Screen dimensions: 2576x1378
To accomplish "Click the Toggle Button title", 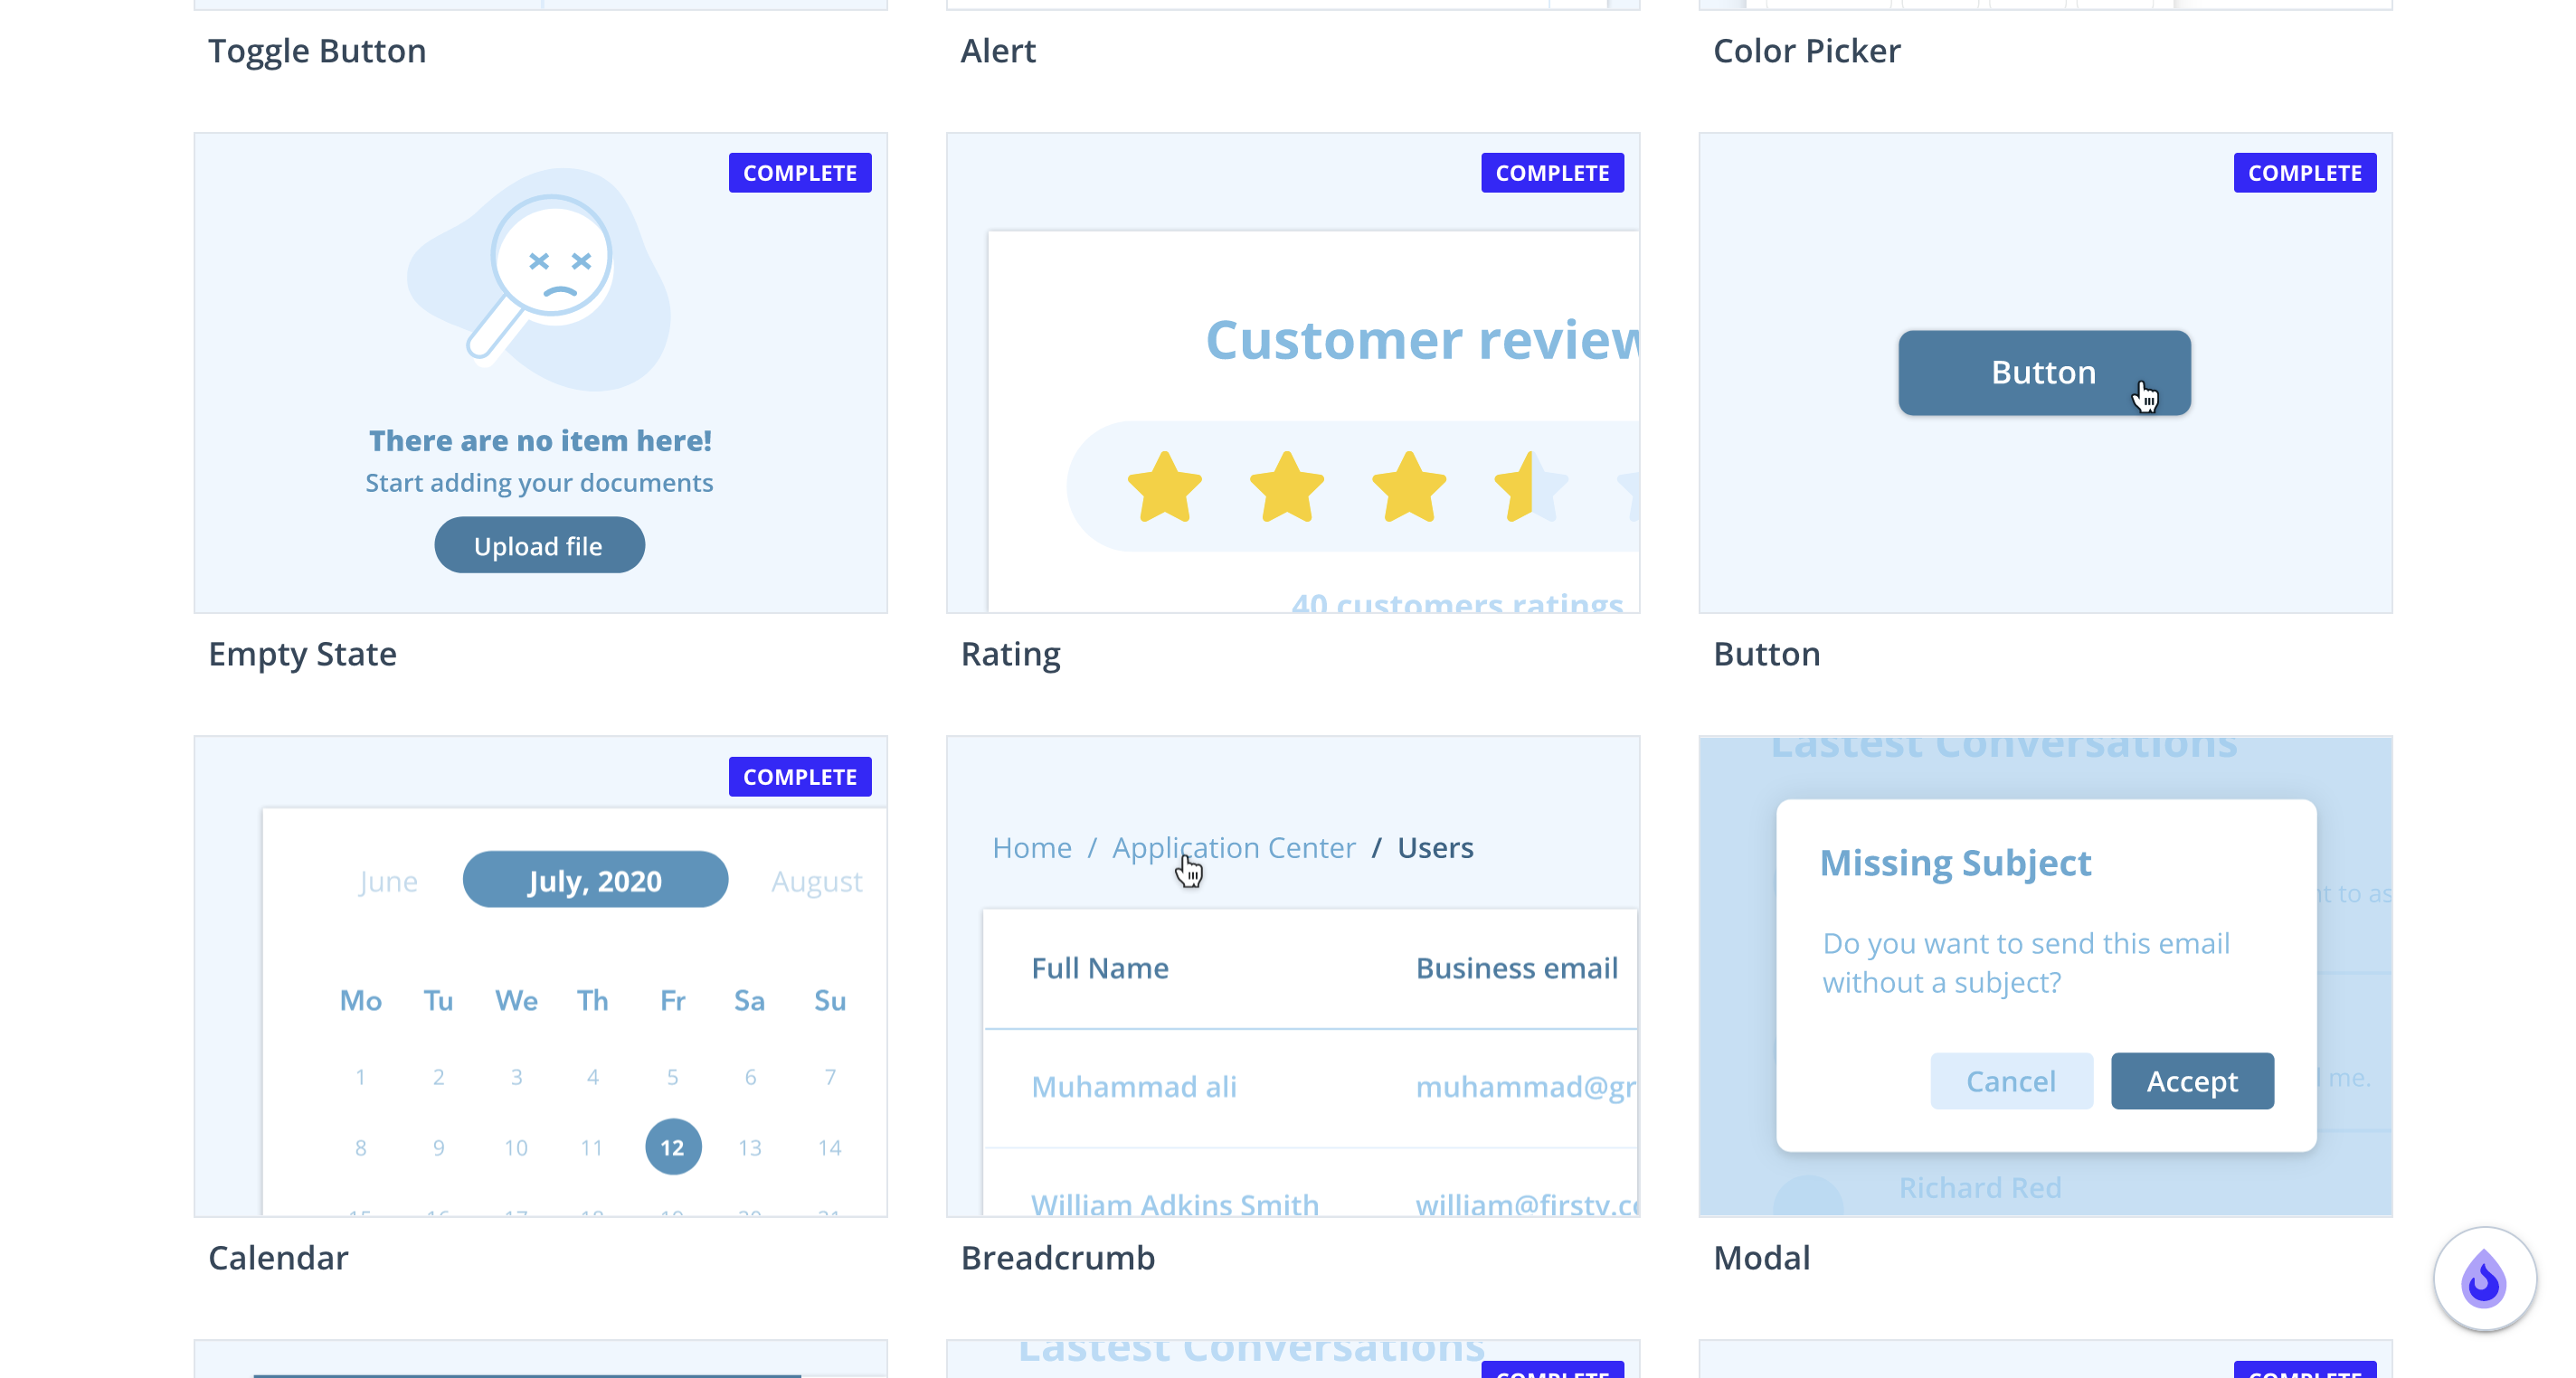I will (317, 50).
